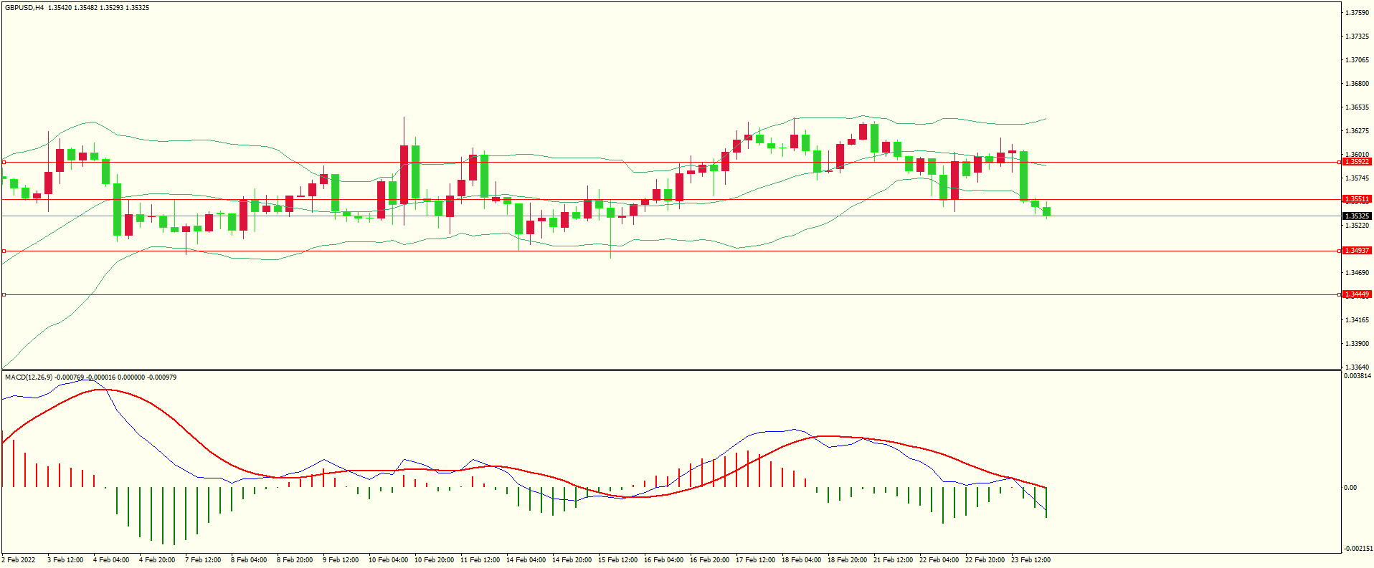The image size is (1374, 568).
Task: Click the 17 Feb 12:00 time label
Action: [x=755, y=560]
